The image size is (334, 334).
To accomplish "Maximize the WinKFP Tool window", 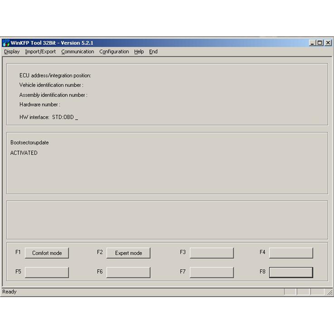I will [x=320, y=43].
